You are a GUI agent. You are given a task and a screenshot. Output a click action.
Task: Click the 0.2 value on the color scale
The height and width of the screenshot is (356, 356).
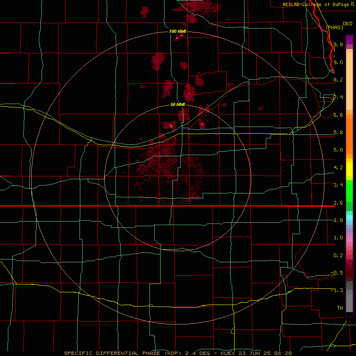tap(338, 256)
